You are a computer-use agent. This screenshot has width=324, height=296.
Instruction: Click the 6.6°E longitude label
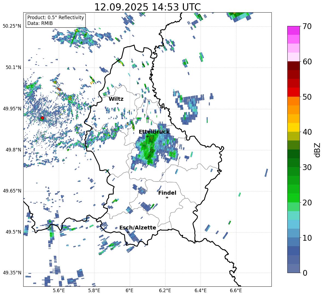236,291
